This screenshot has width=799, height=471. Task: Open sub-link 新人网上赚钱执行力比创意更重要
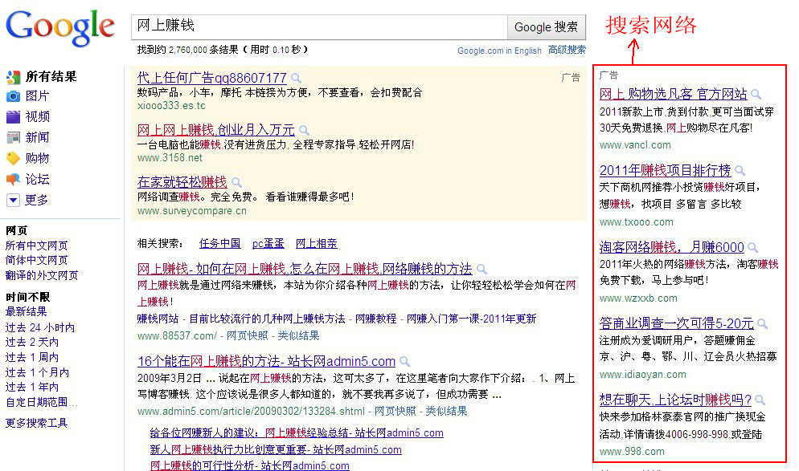point(276,449)
